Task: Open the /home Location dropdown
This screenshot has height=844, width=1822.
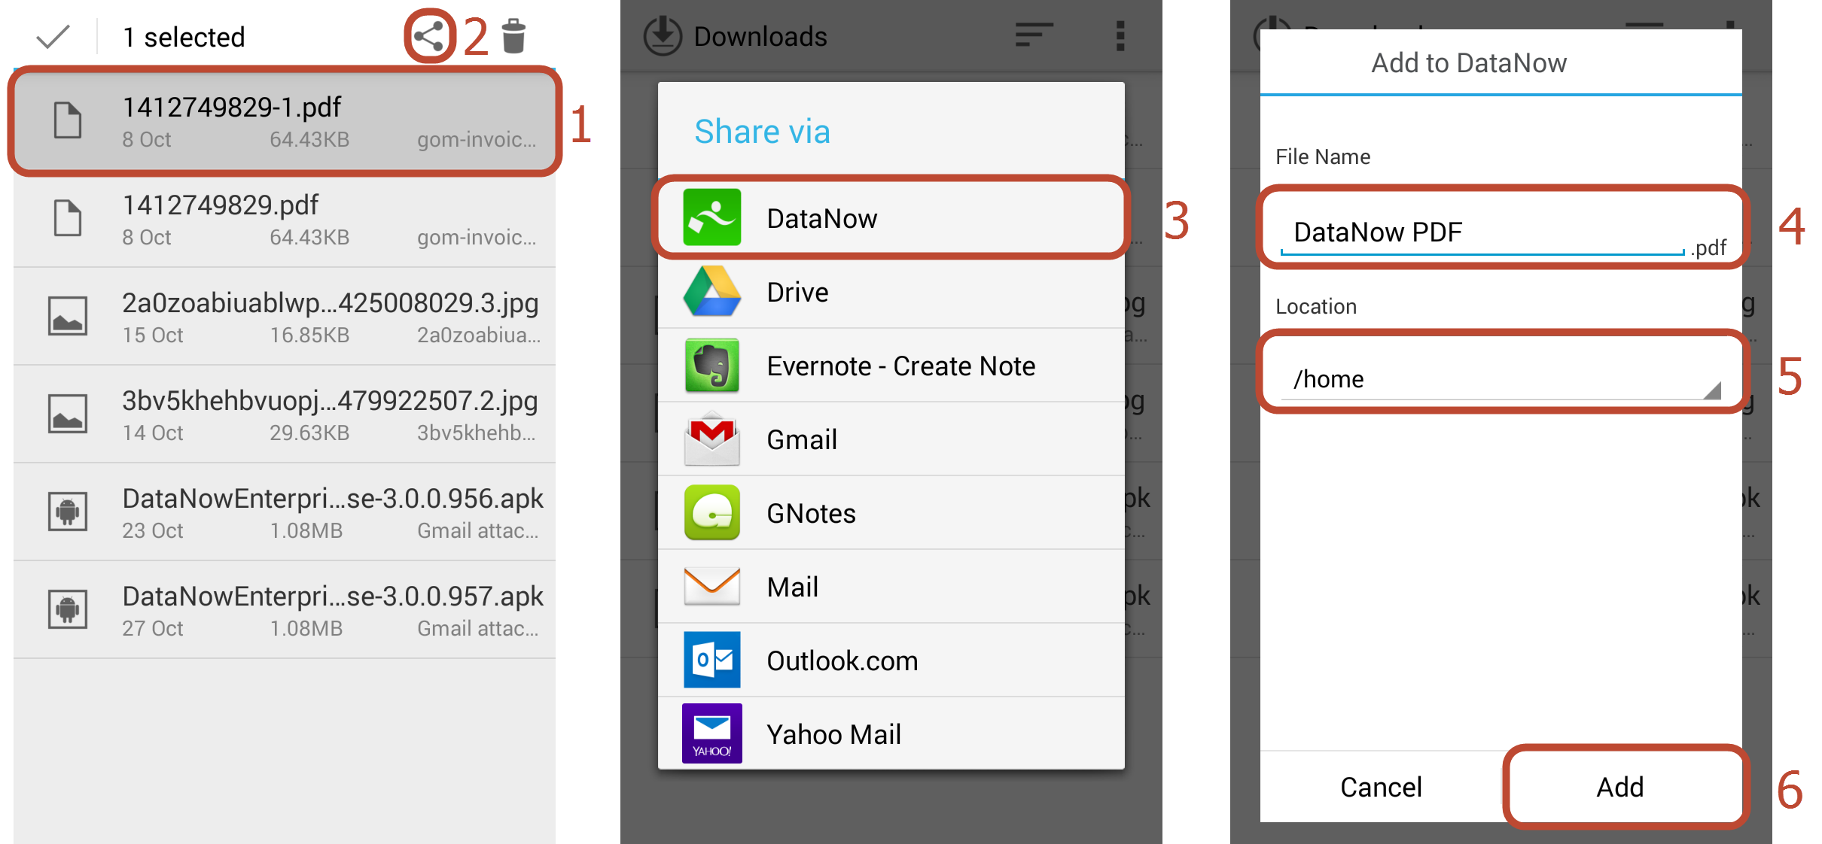Action: click(1501, 379)
